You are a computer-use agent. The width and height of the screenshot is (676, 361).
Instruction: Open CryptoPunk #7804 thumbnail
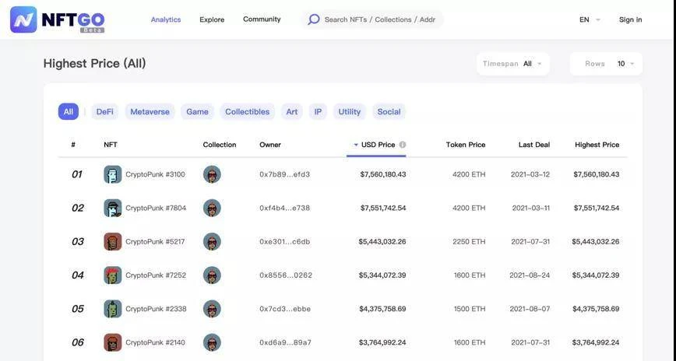point(112,208)
